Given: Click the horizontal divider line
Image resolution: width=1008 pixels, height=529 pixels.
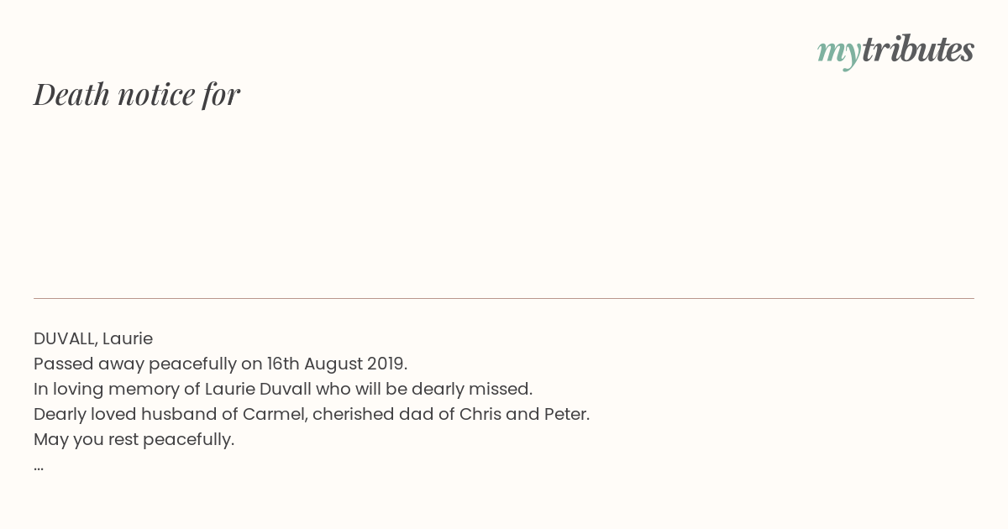Looking at the screenshot, I should point(504,298).
